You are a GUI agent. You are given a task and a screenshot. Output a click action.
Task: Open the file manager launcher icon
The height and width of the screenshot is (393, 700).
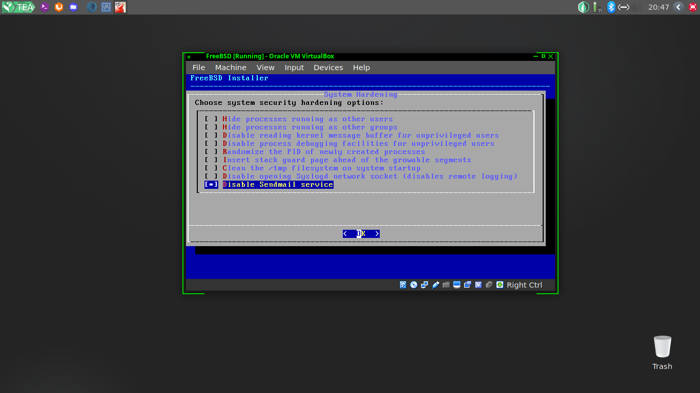(x=73, y=7)
